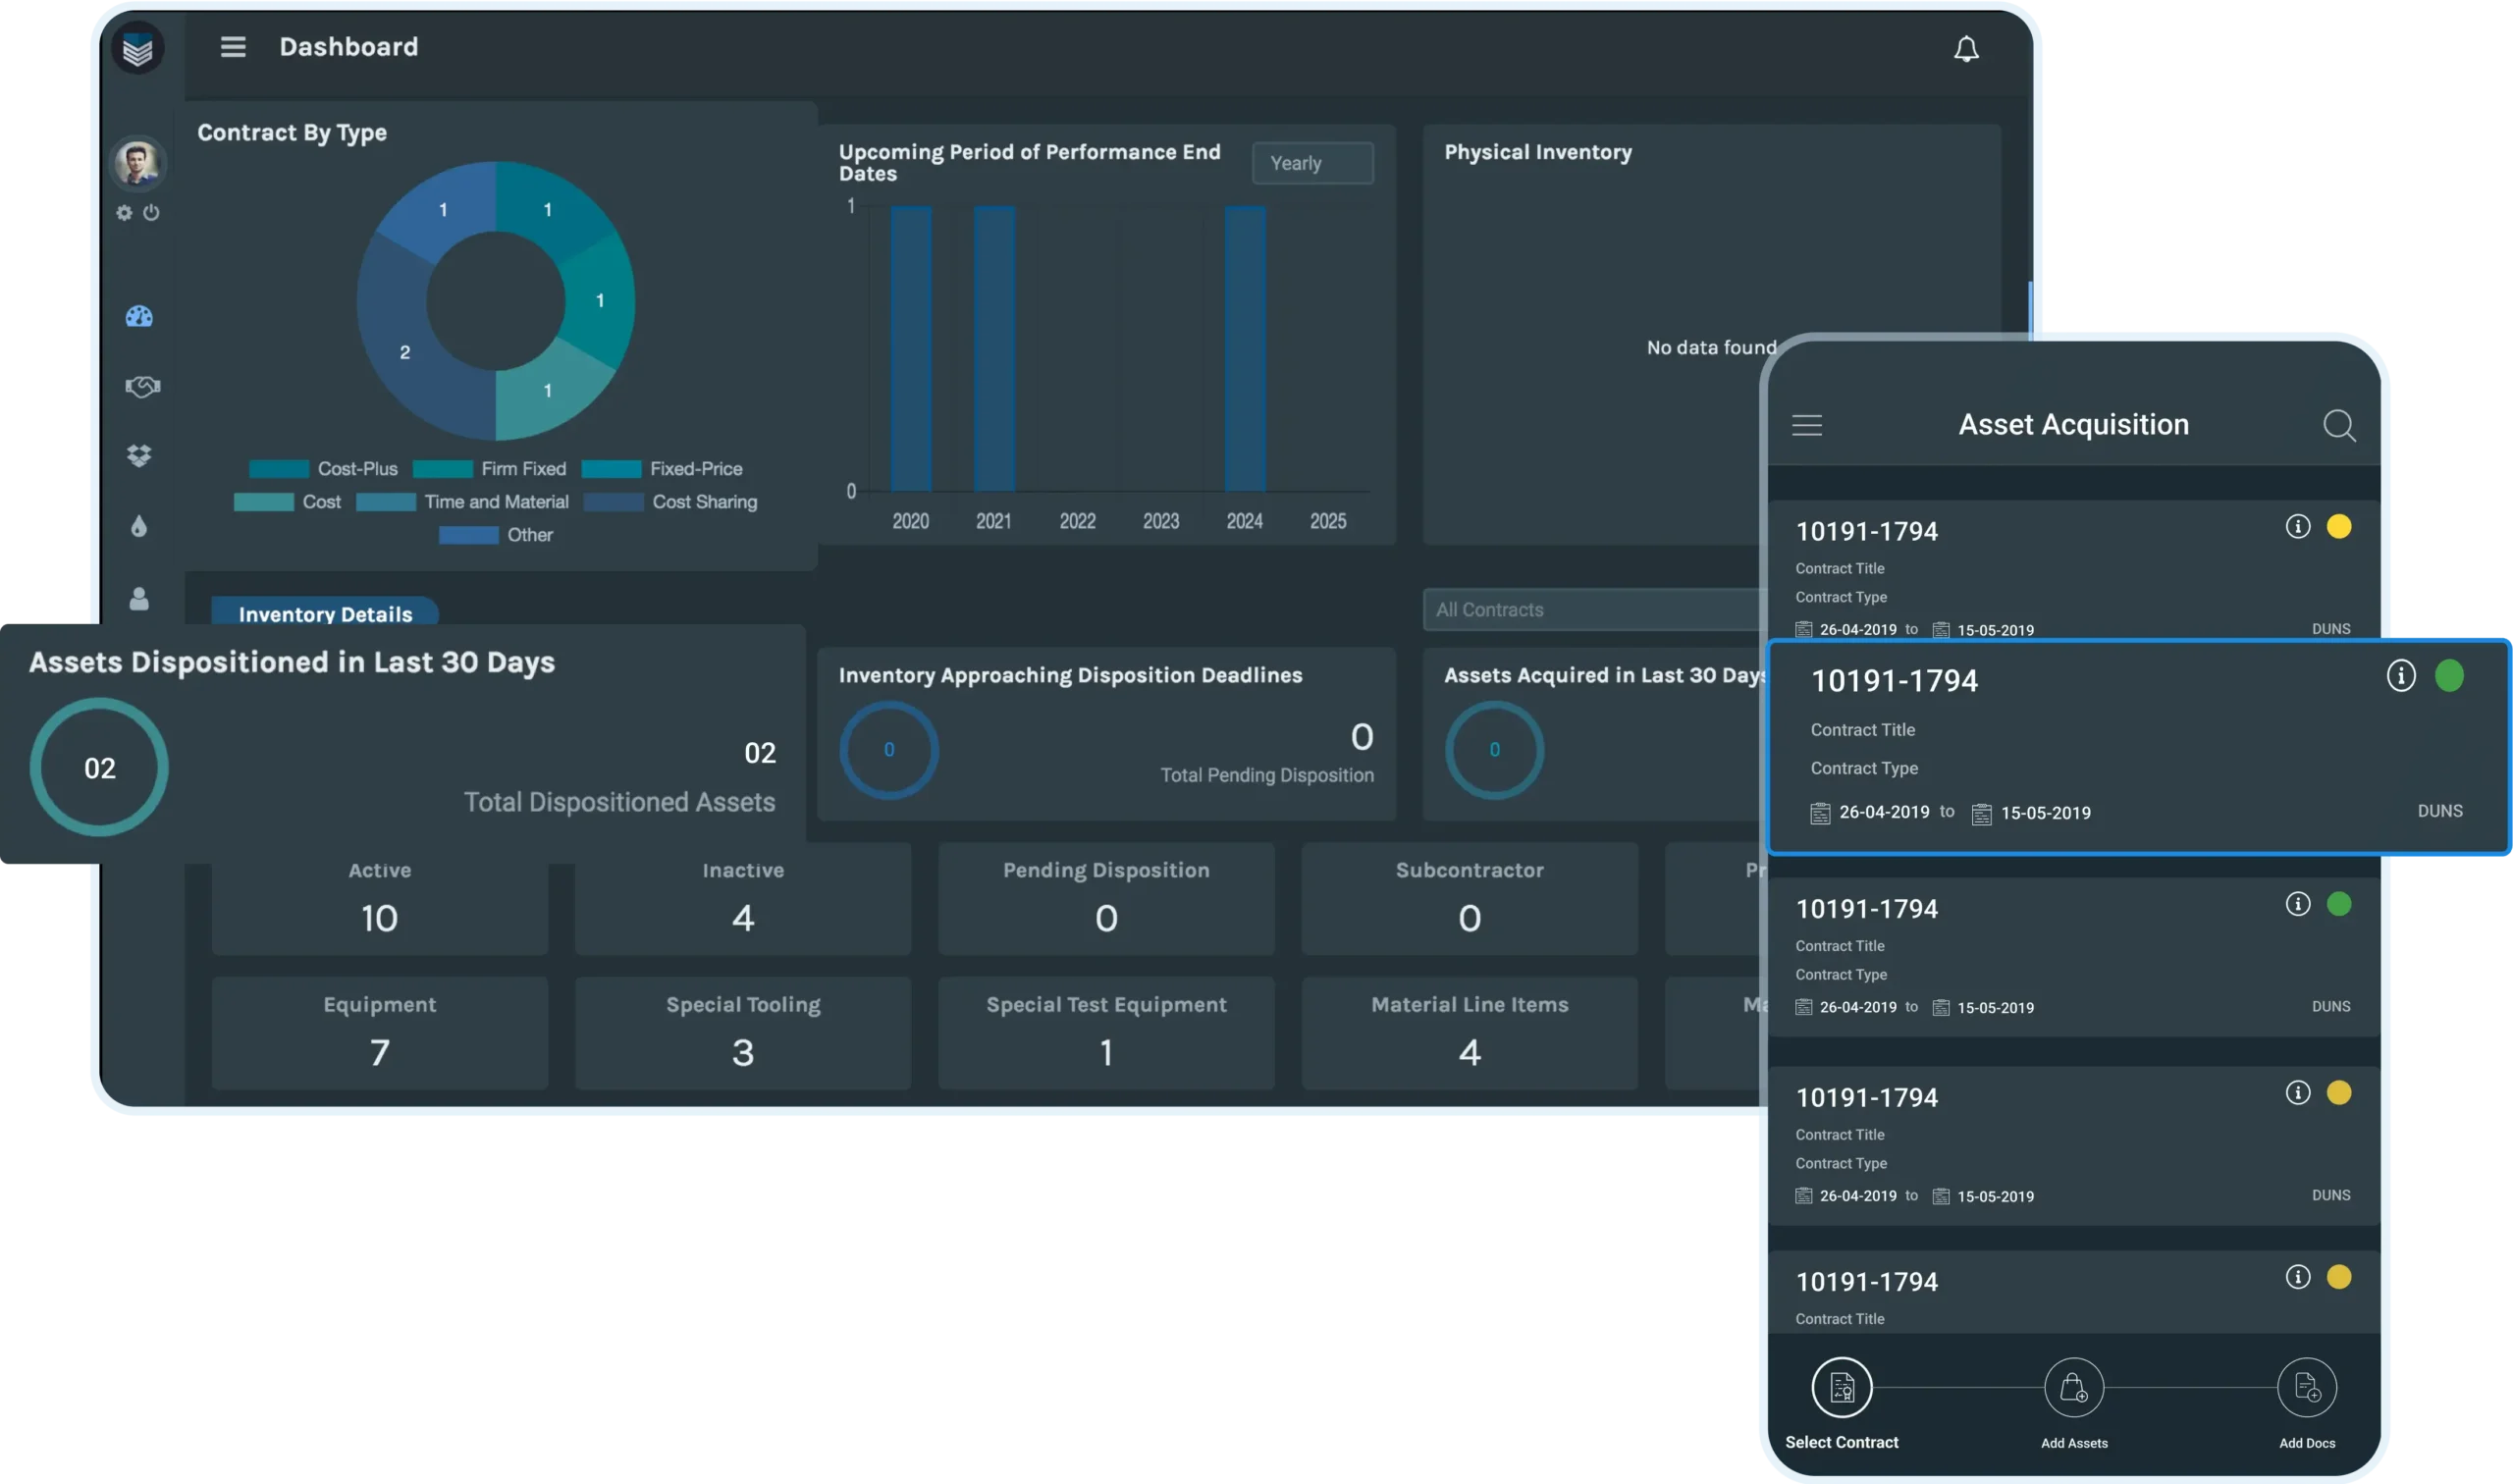The height and width of the screenshot is (1484, 2513).
Task: Click info icon on the fifth contract card
Action: tap(2297, 1276)
